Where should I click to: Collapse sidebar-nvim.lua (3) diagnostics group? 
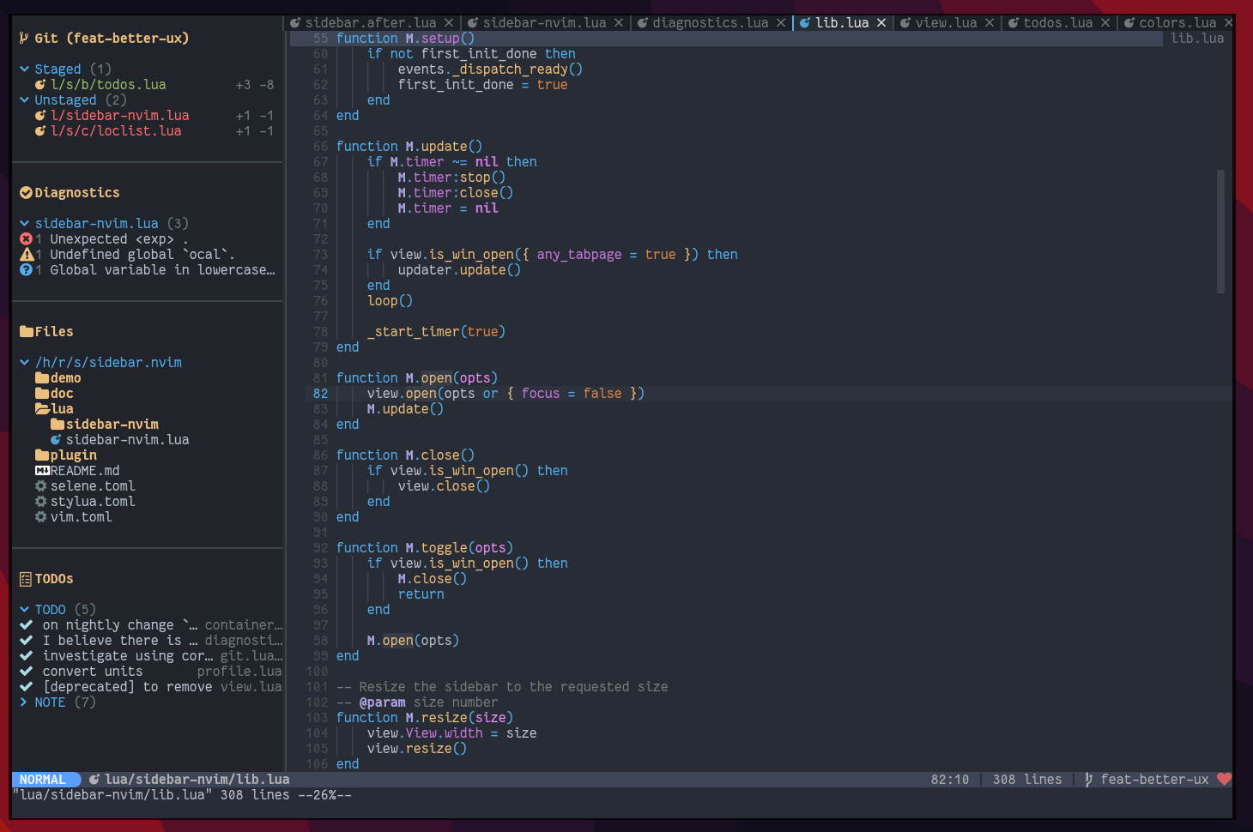(x=24, y=224)
